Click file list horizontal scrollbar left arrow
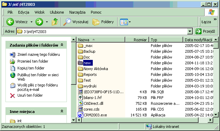Image resolution: width=220 pixels, height=131 pixels. pyautogui.click(x=79, y=120)
